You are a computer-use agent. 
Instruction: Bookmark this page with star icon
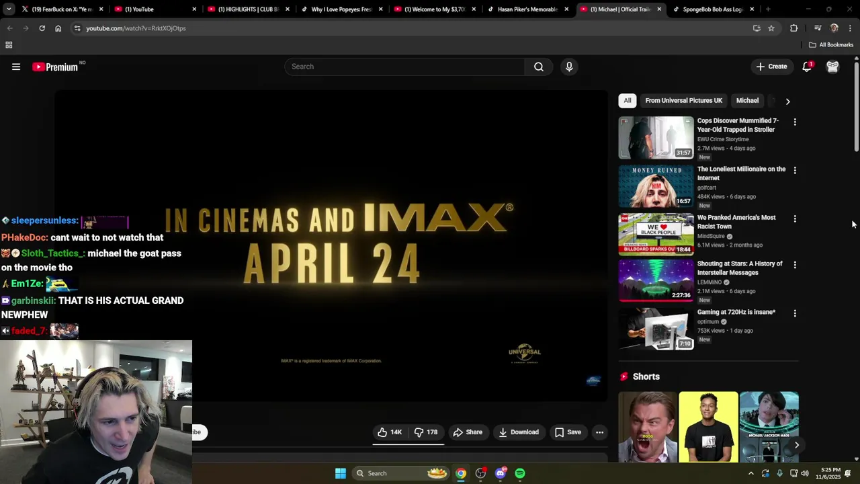click(x=771, y=28)
